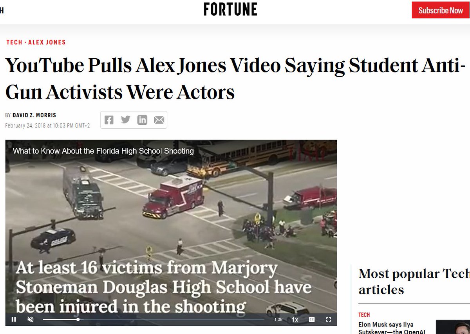Unmute the video sound

(31, 320)
